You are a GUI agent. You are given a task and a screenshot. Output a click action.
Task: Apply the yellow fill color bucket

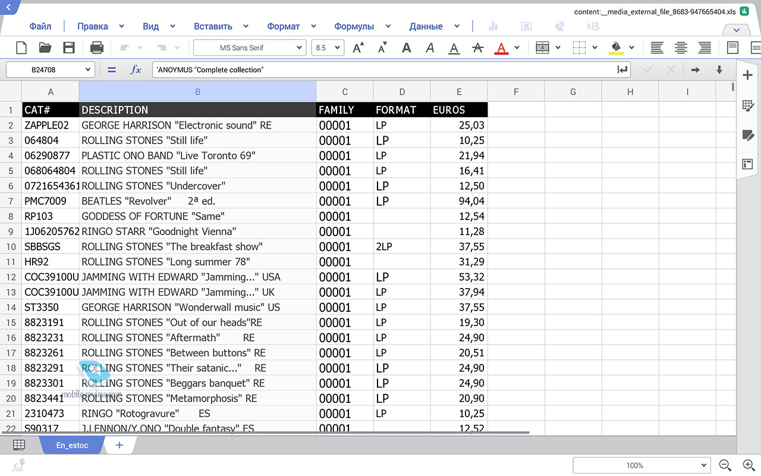(616, 48)
